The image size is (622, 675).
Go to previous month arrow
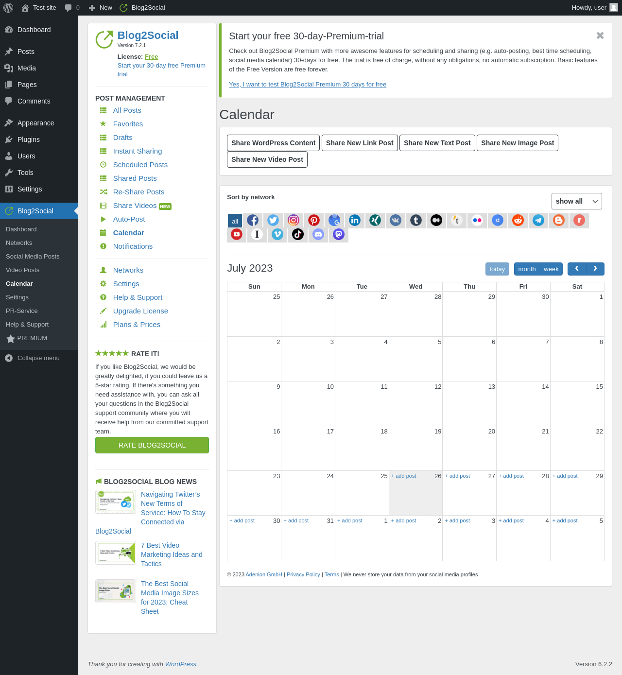pyautogui.click(x=577, y=269)
